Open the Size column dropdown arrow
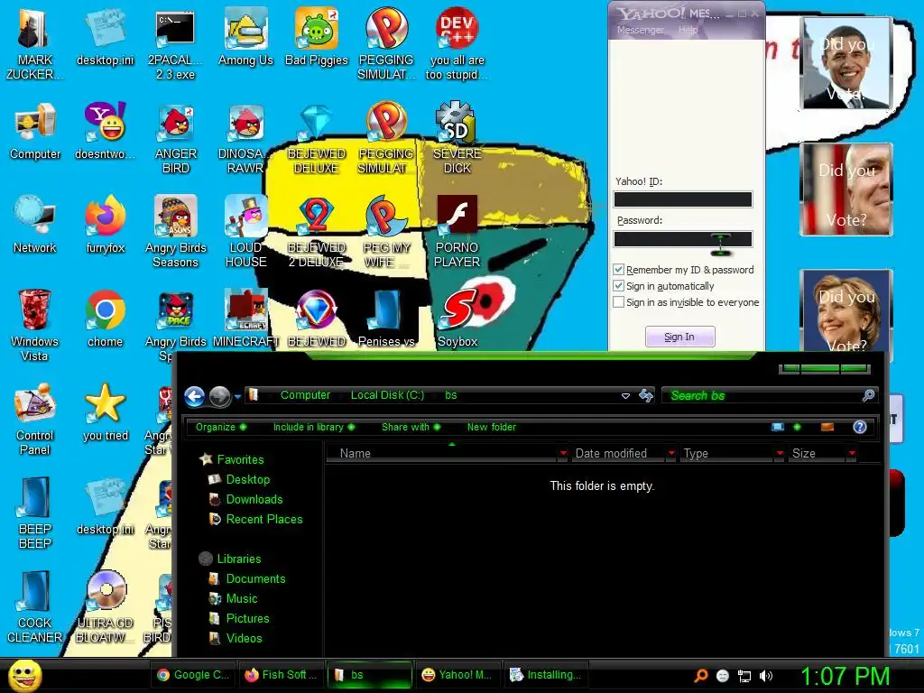 (x=852, y=453)
